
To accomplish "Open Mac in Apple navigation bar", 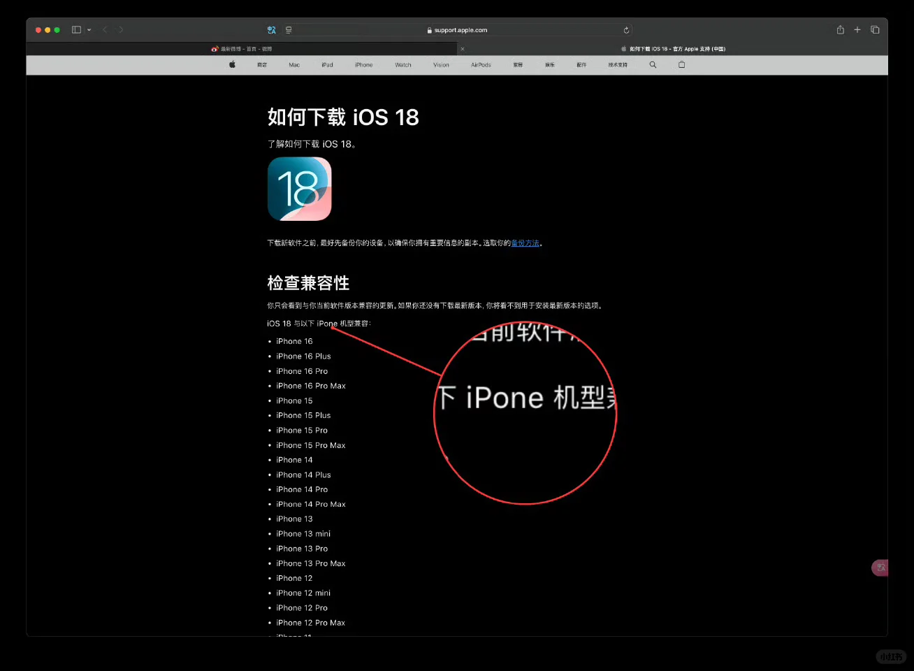I will 294,65.
